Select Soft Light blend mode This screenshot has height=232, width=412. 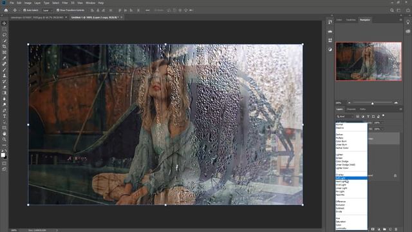coord(351,178)
